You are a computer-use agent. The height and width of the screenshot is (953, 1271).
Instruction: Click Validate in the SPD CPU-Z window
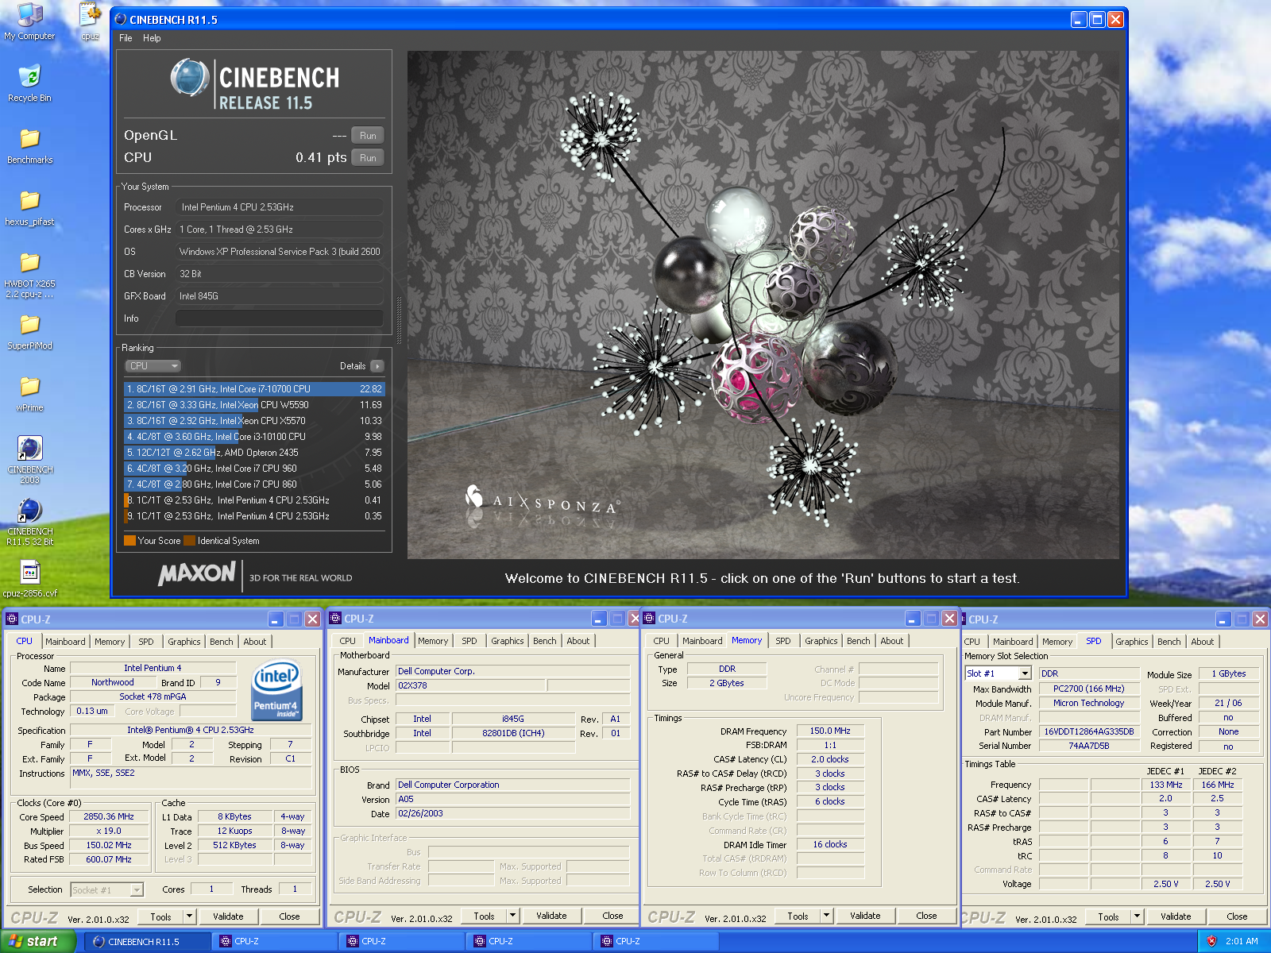coord(1176,916)
